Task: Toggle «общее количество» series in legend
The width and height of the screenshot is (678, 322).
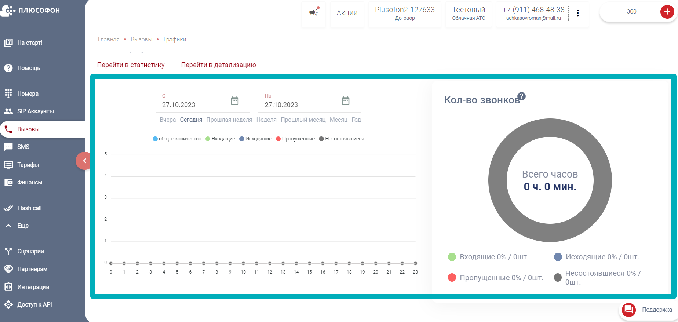Action: pos(177,139)
